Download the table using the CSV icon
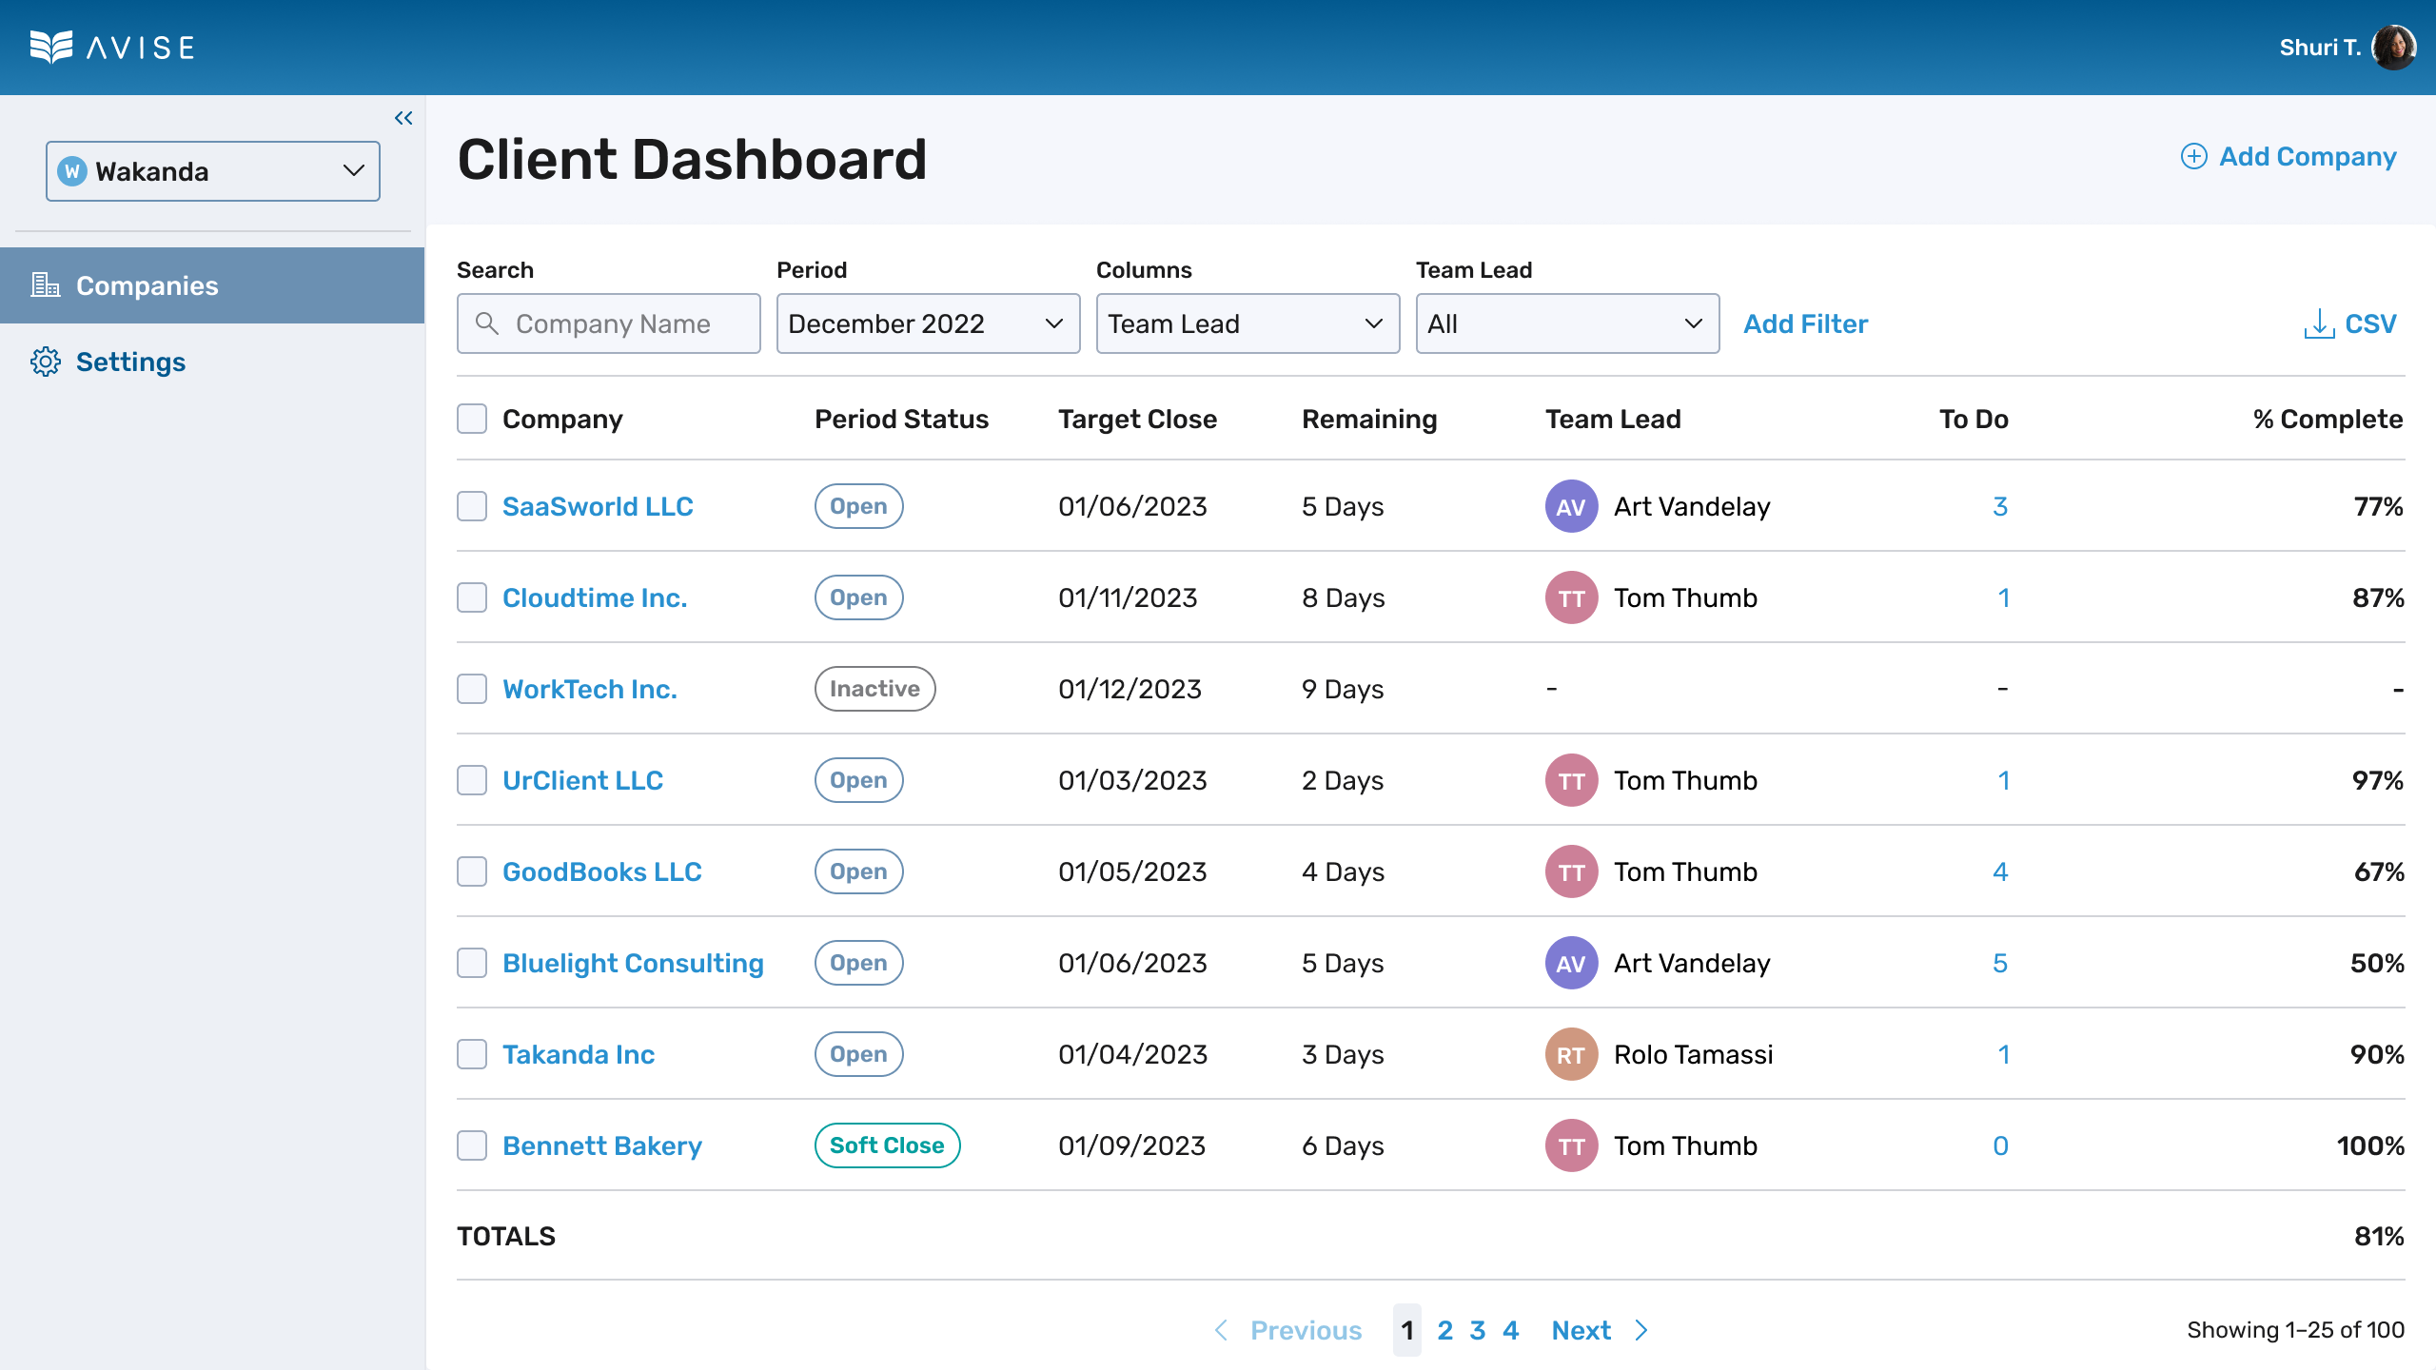Screen dimensions: 2436x1370 click(x=2318, y=323)
